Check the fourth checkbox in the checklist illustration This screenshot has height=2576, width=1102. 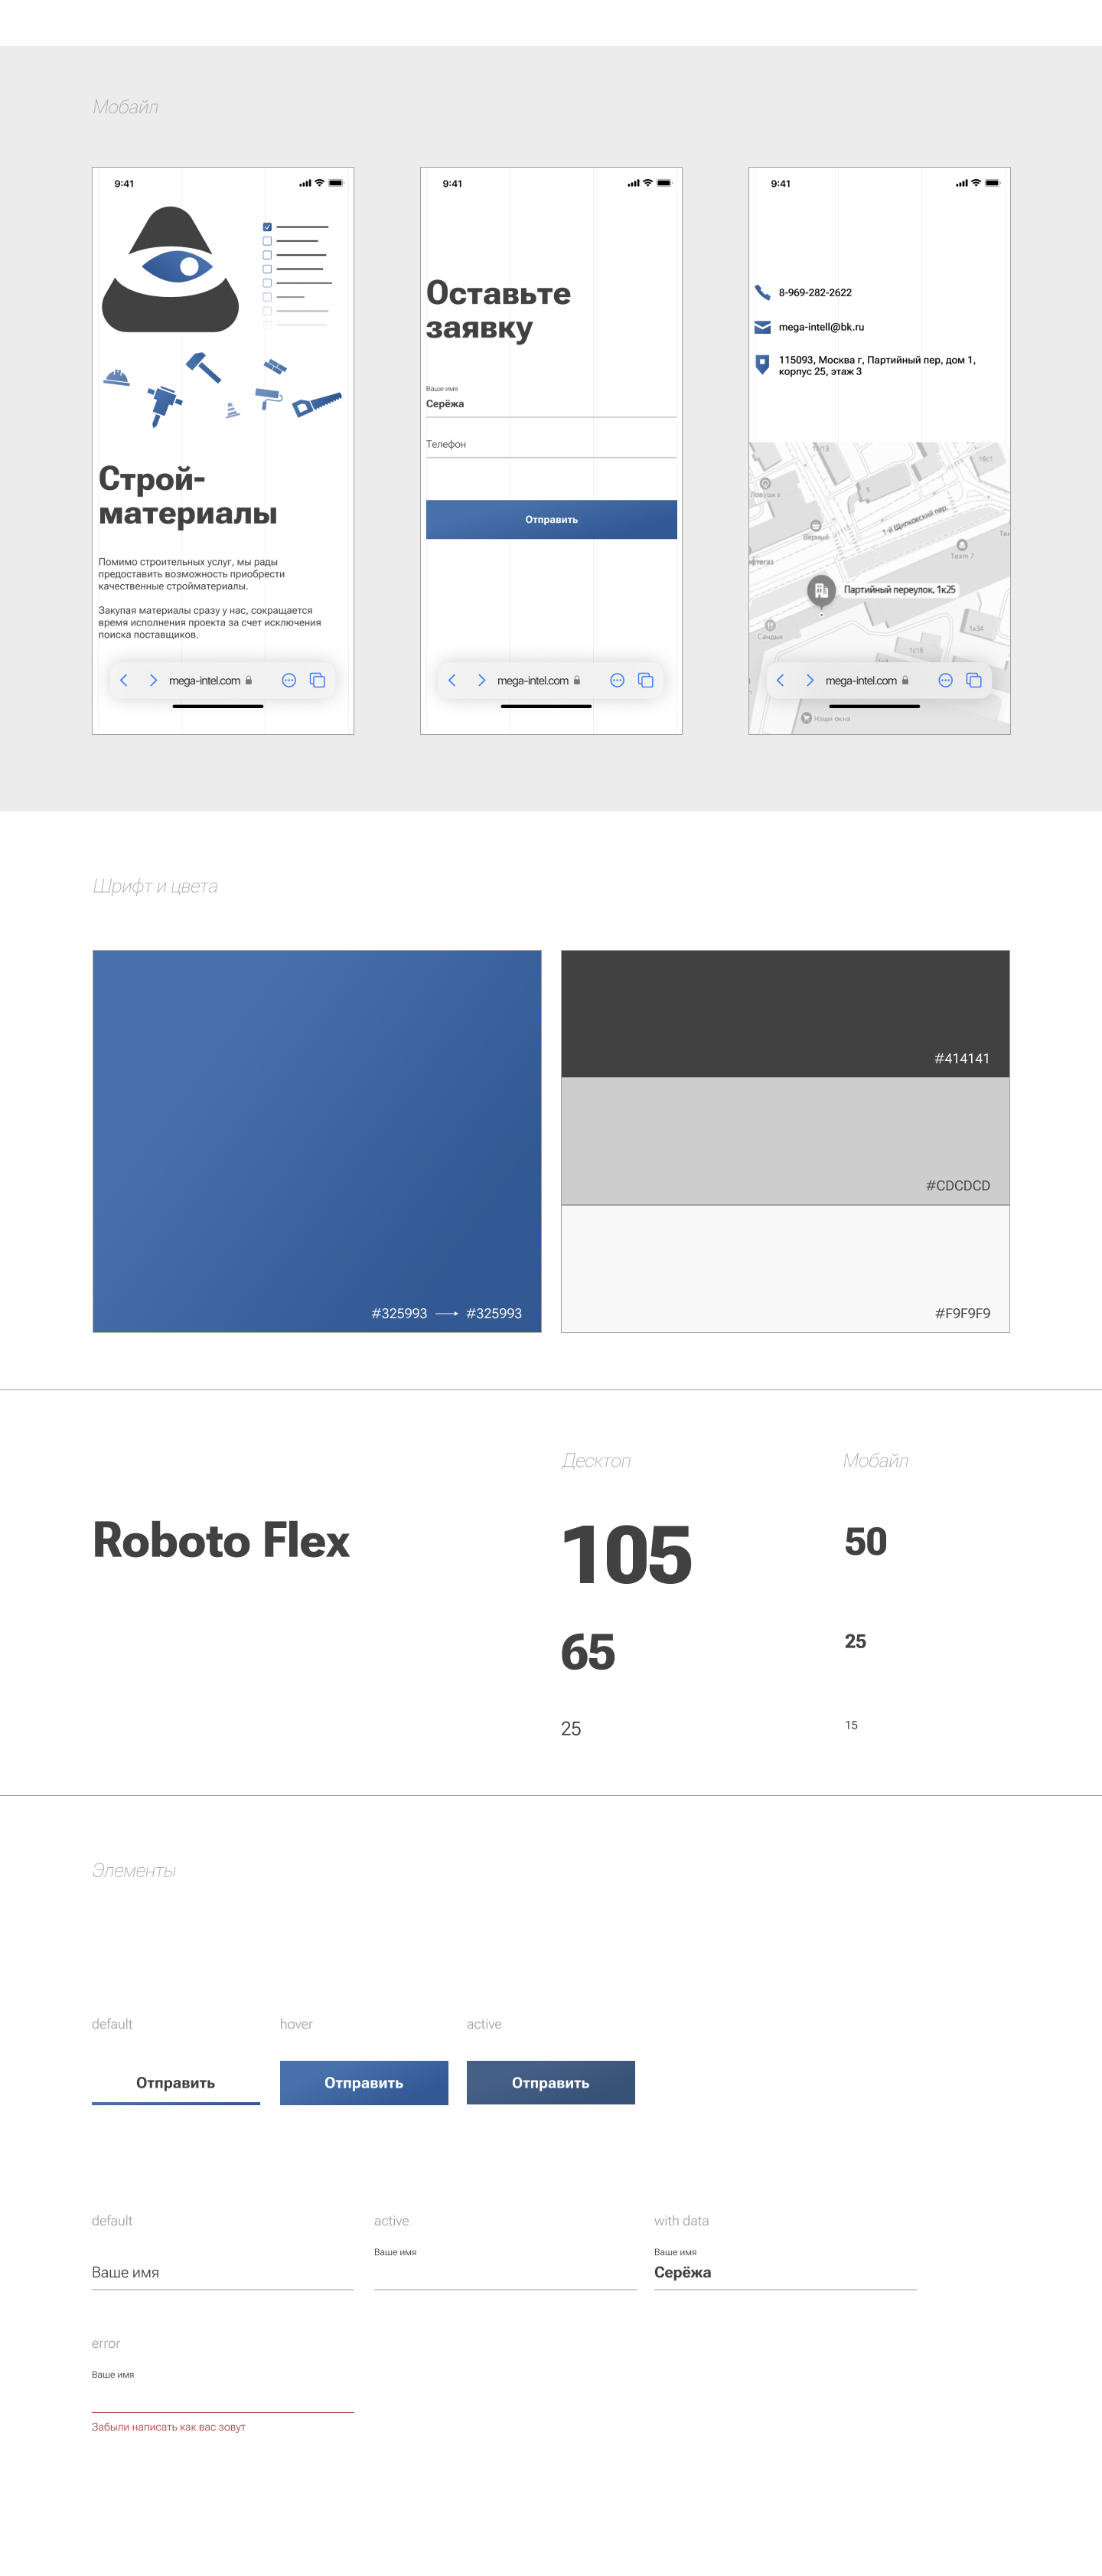[267, 269]
